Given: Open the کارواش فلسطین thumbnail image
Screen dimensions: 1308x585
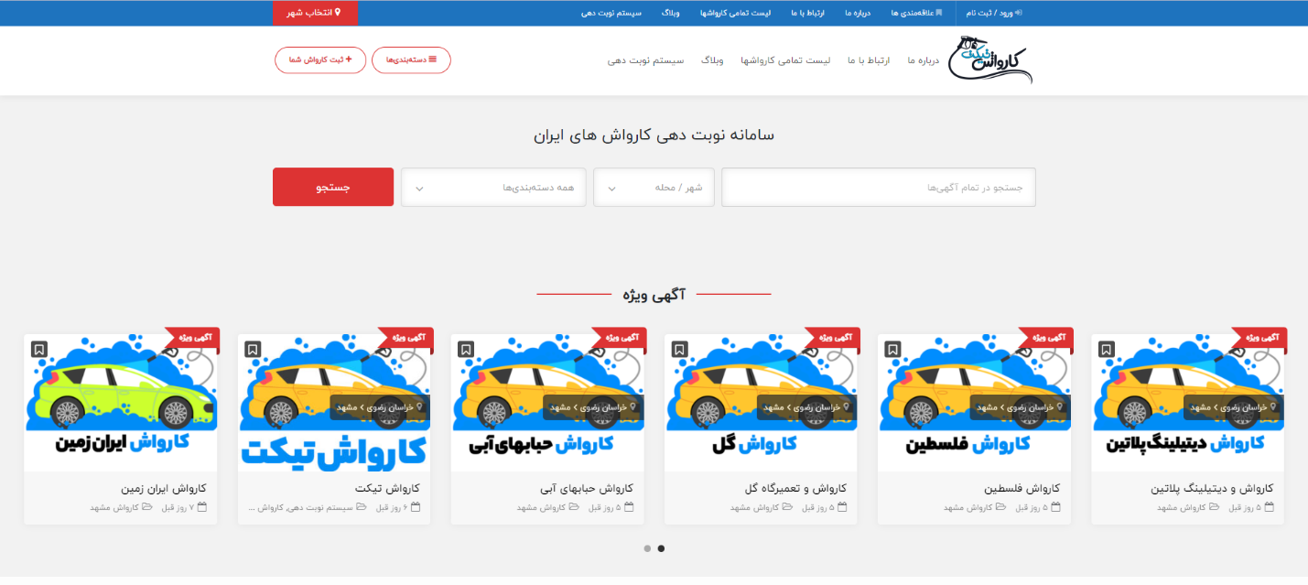Looking at the screenshot, I should pyautogui.click(x=974, y=403).
